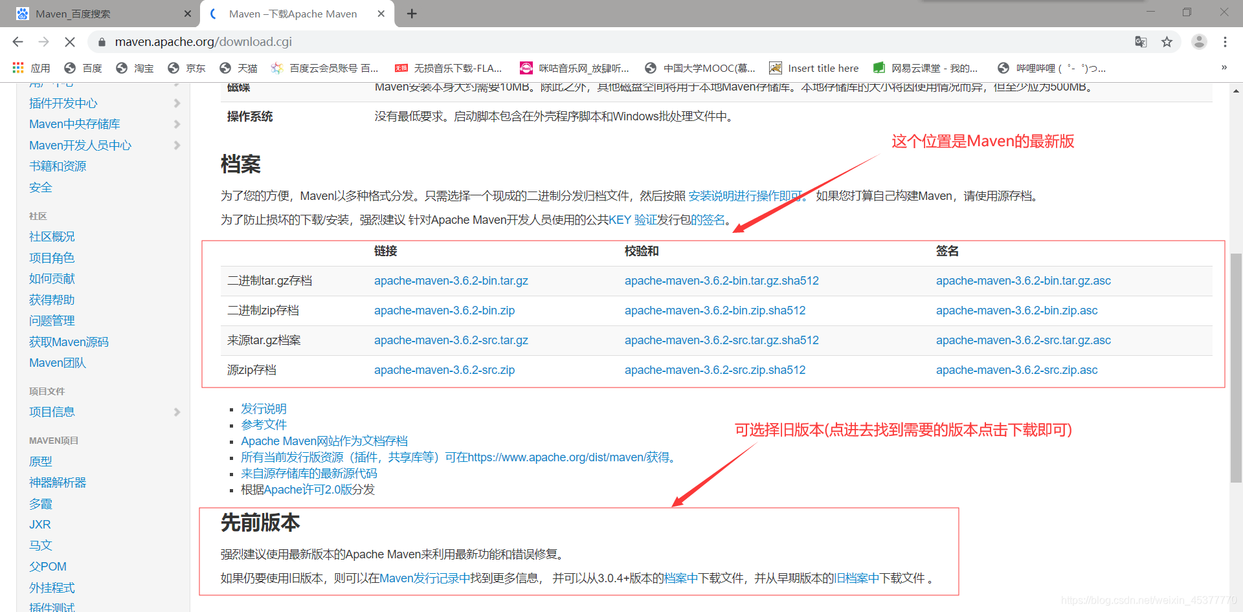Open the 项目角色 sidebar link
The width and height of the screenshot is (1243, 612).
pos(52,258)
